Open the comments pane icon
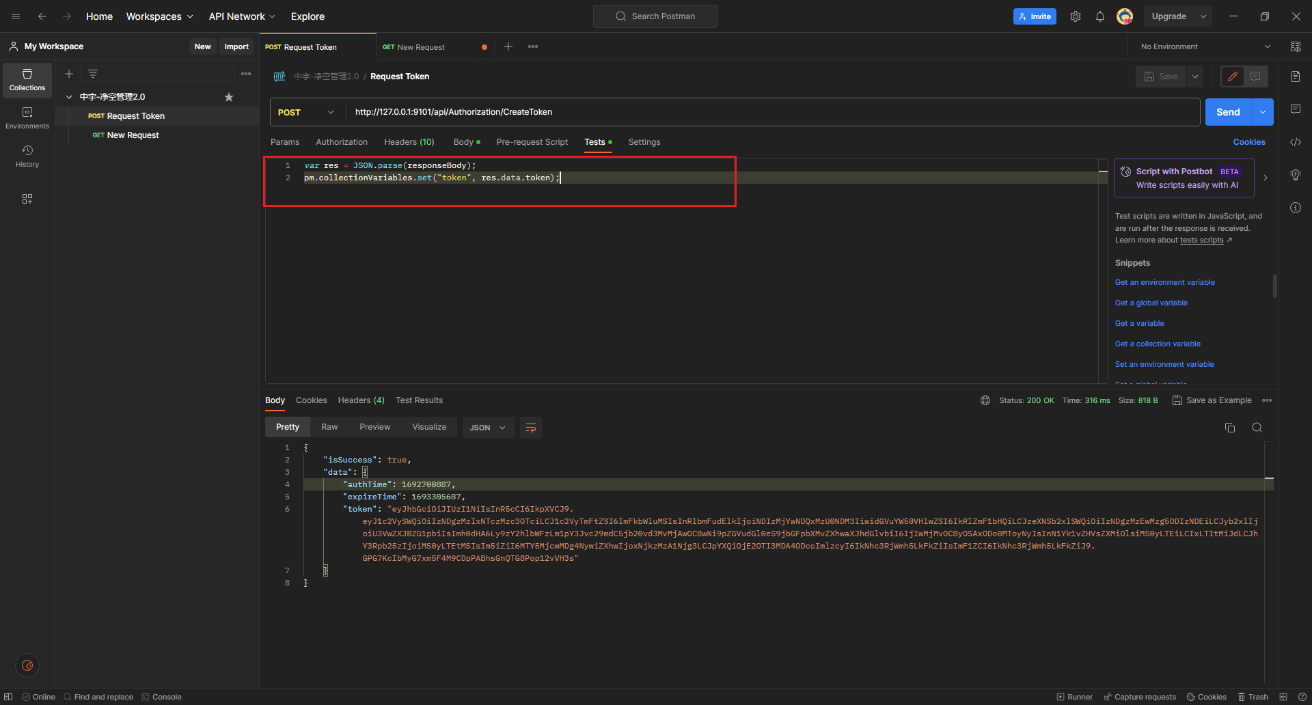Viewport: 1312px width, 705px height. pyautogui.click(x=1296, y=109)
